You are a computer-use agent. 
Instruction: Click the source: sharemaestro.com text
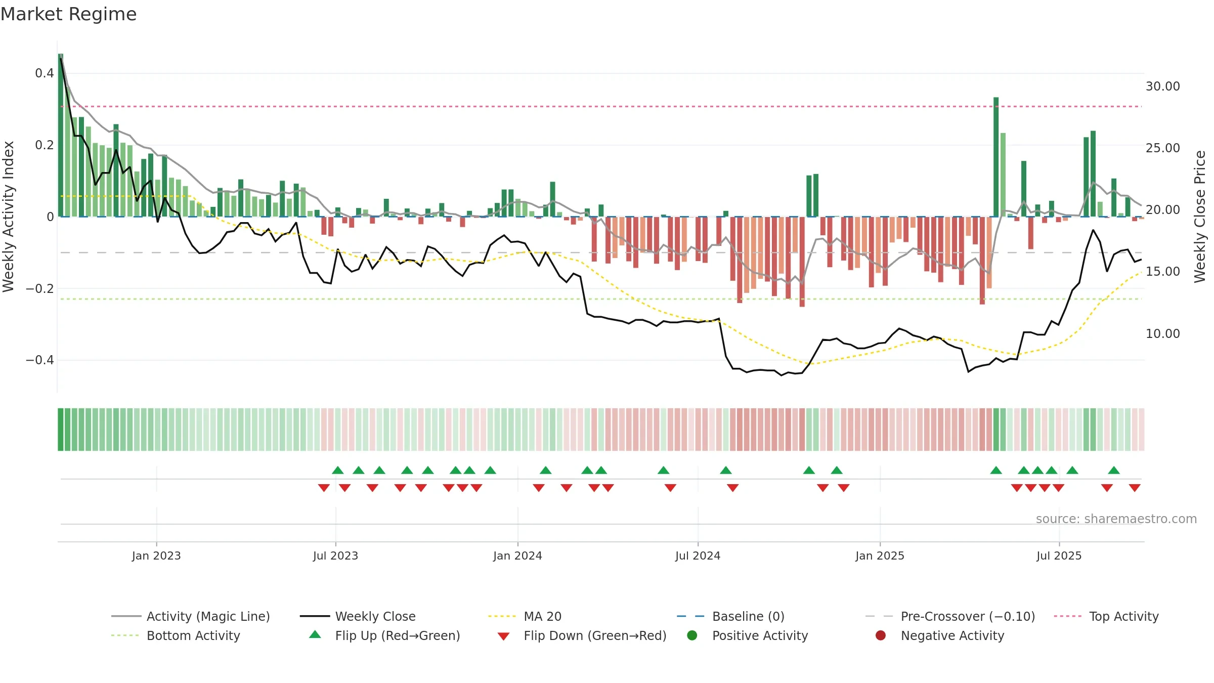(x=1116, y=519)
